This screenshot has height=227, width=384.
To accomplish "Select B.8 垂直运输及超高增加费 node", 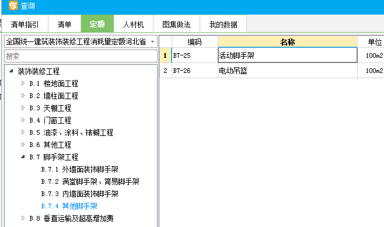I will click(72, 218).
